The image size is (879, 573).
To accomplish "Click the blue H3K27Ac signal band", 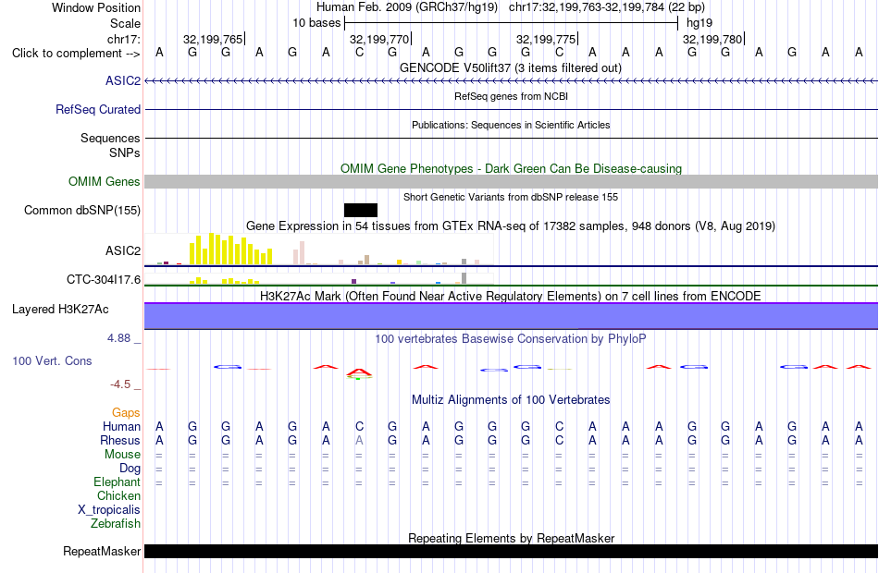I will 511,316.
